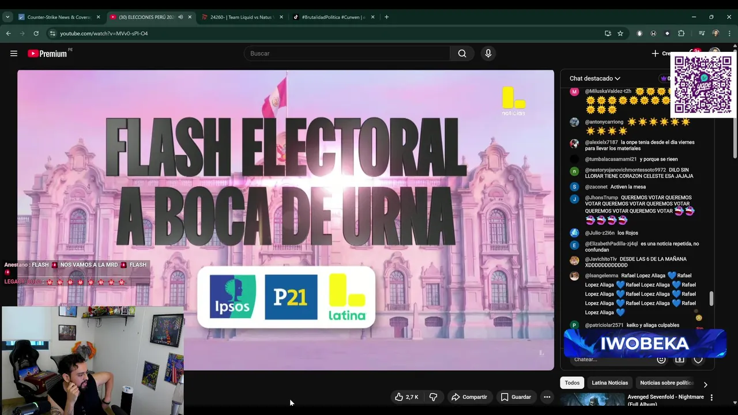Viewport: 738px width, 415px height.
Task: Mute the ELECCIONES PERÚ tab audio icon
Action: click(180, 17)
